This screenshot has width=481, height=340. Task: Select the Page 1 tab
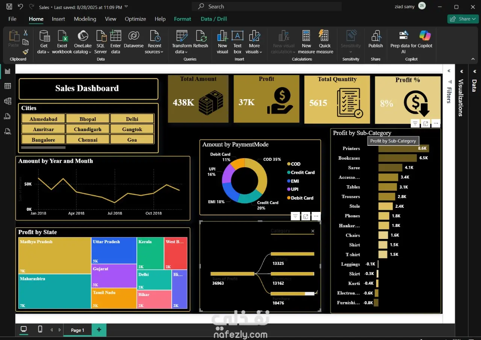pyautogui.click(x=77, y=330)
